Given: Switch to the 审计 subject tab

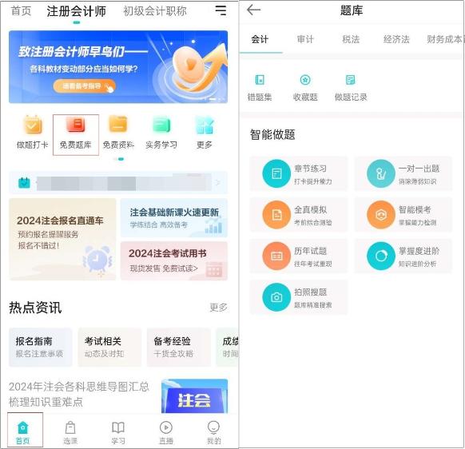Looking at the screenshot, I should pos(305,39).
